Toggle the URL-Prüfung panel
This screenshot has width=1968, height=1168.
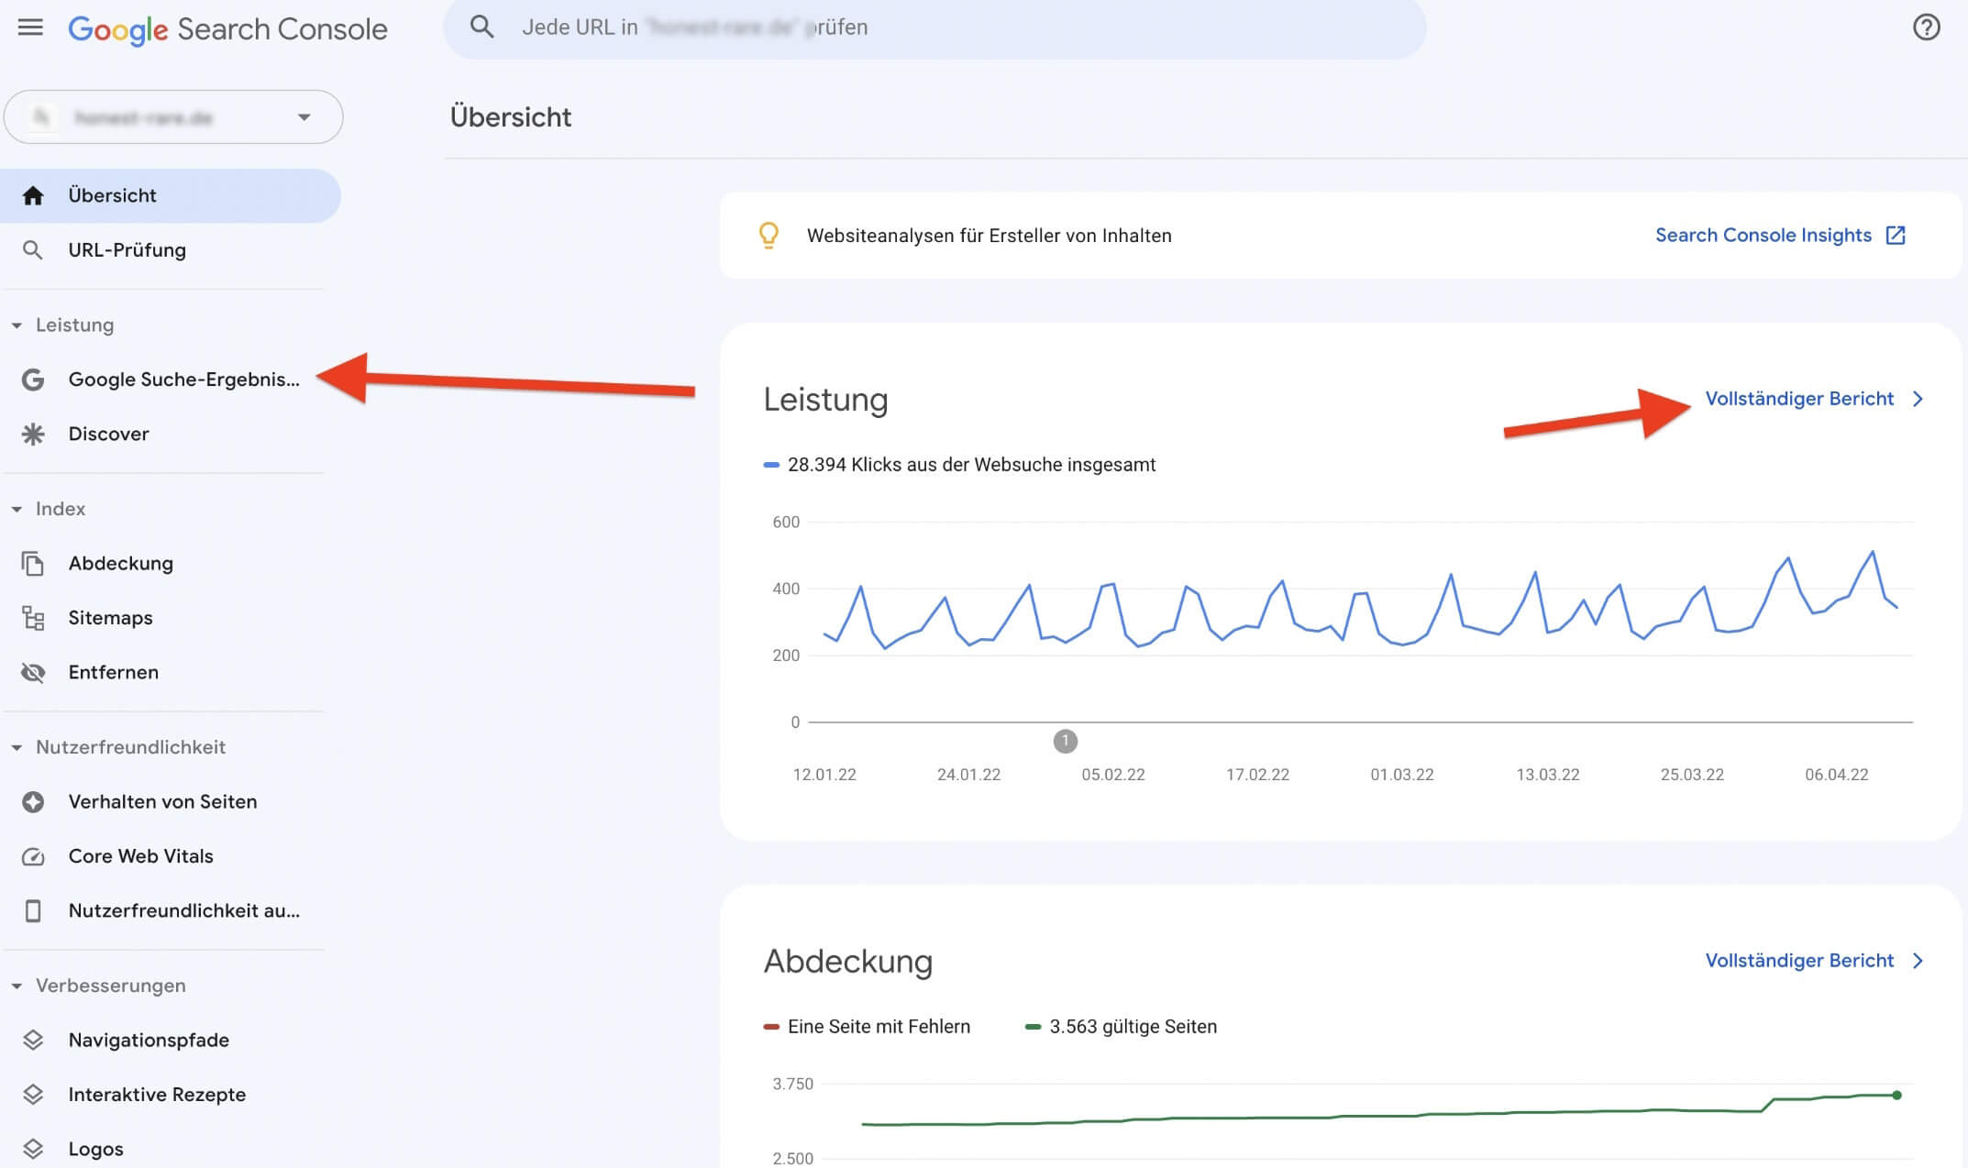tap(127, 248)
